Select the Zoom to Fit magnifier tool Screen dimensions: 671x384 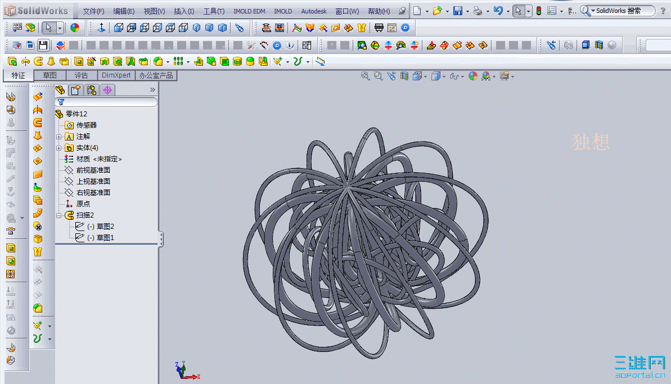click(366, 75)
